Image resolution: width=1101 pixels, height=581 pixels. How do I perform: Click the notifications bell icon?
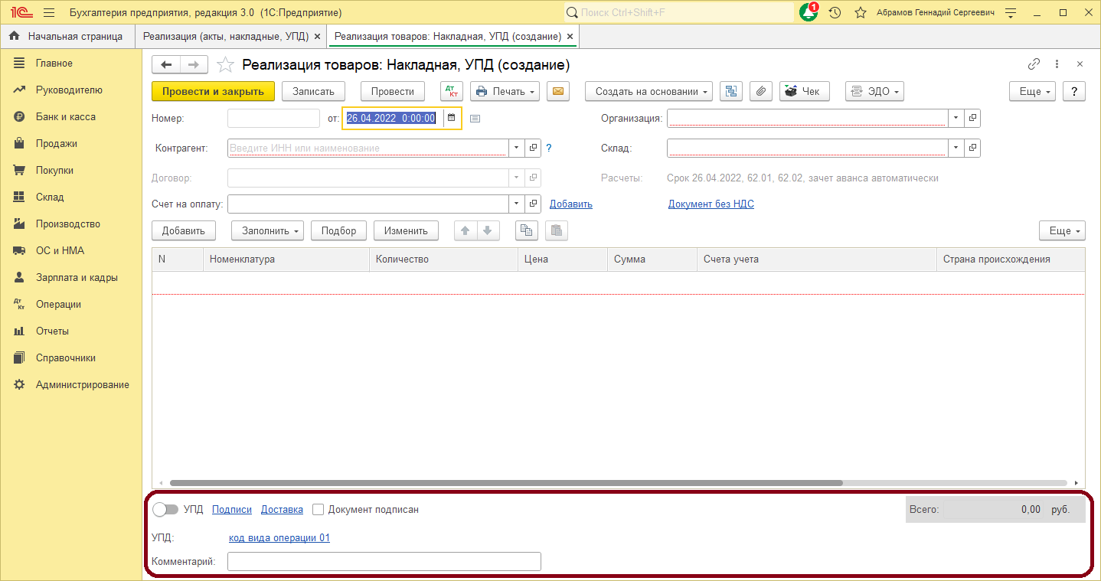tap(808, 12)
